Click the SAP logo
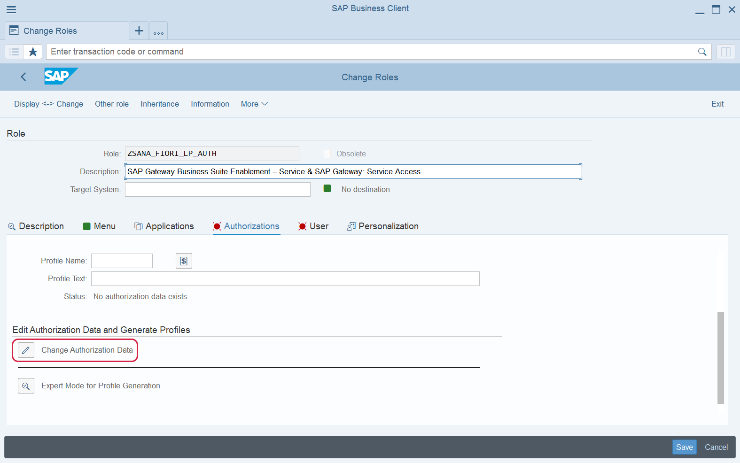740x463 pixels. [x=61, y=76]
